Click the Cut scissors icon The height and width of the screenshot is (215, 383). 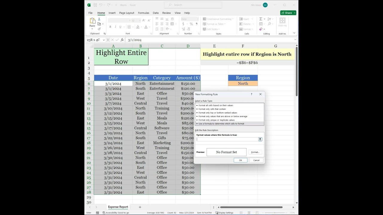point(99,19)
